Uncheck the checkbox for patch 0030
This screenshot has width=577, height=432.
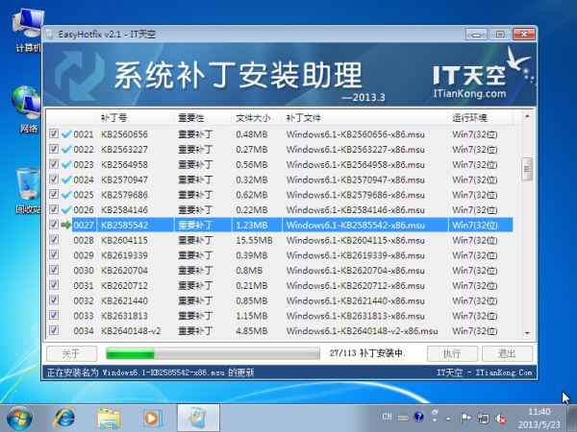click(x=54, y=270)
